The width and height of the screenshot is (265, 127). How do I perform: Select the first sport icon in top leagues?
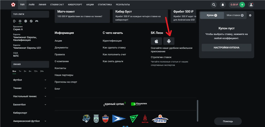click(x=14, y=21)
